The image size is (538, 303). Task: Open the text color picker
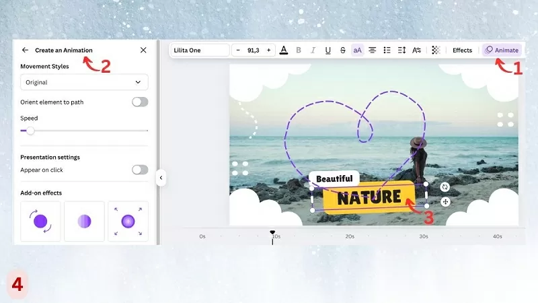283,50
